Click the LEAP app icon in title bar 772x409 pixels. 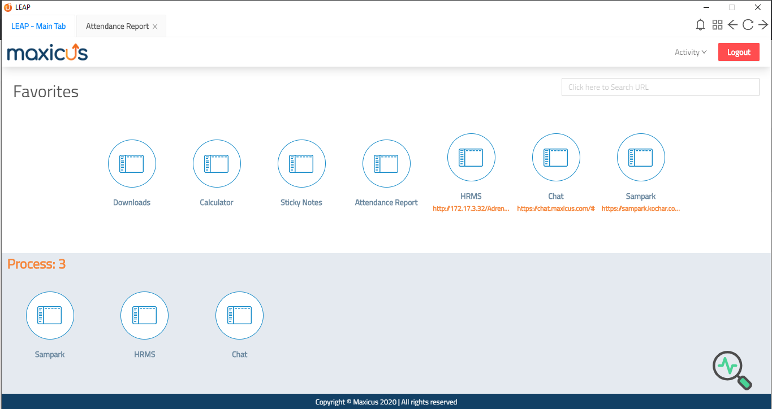point(8,7)
